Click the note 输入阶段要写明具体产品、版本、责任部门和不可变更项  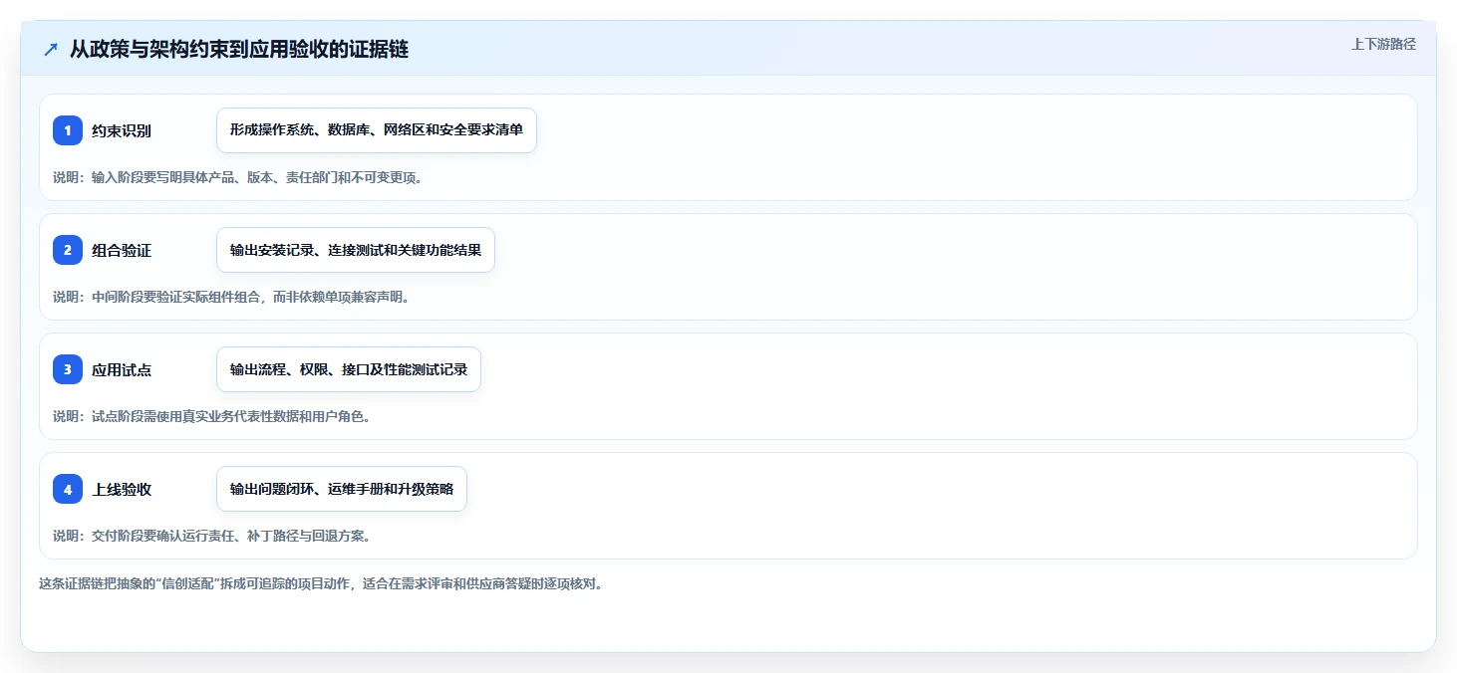coord(237,177)
